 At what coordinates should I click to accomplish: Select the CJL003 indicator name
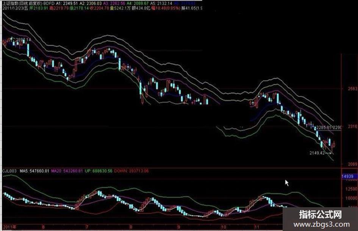coord(9,171)
